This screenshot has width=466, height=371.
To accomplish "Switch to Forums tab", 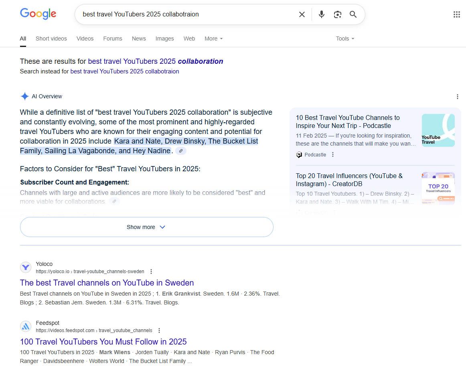I will tap(113, 39).
